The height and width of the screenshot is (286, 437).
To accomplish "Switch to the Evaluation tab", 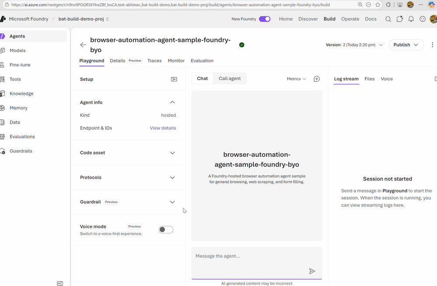I will coord(202,61).
